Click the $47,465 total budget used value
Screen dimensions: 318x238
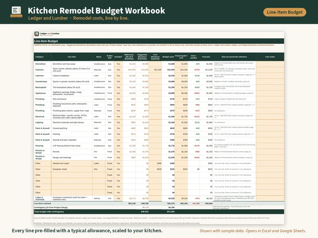tap(171, 212)
